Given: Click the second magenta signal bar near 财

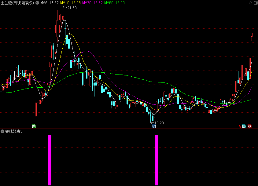Looking at the screenshot, I should (x=157, y=160).
